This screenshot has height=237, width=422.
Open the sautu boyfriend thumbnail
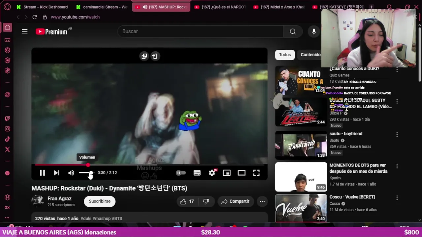(x=301, y=145)
